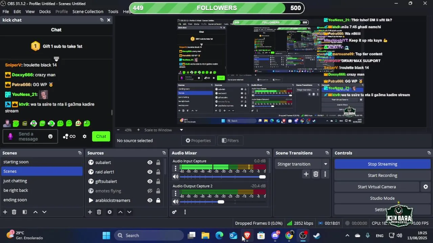This screenshot has width=433, height=243.
Task: Open the Tools menu
Action: (x=113, y=11)
